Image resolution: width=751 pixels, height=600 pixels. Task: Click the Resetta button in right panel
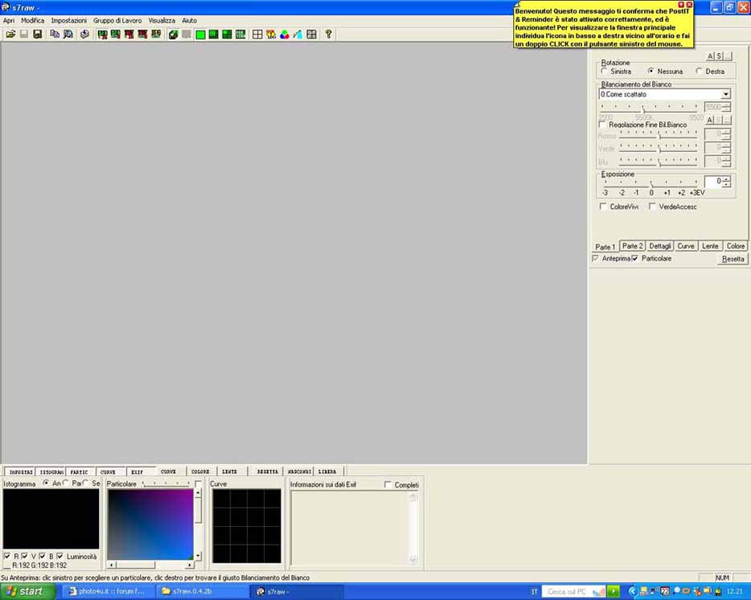733,259
